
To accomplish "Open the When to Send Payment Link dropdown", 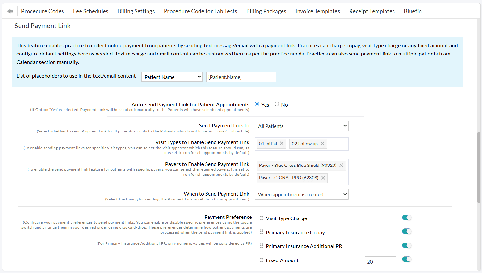I will coord(301,194).
